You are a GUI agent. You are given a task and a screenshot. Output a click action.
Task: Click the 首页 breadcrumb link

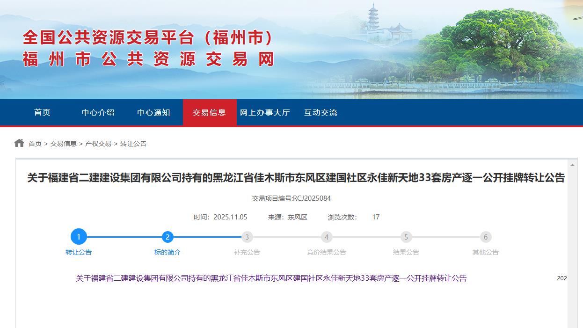point(35,144)
